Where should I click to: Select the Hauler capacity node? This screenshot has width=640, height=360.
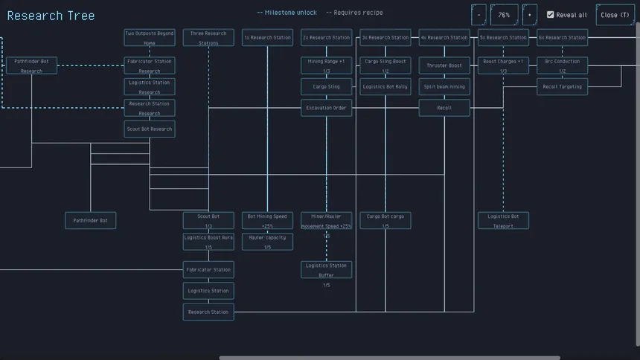[x=267, y=242]
